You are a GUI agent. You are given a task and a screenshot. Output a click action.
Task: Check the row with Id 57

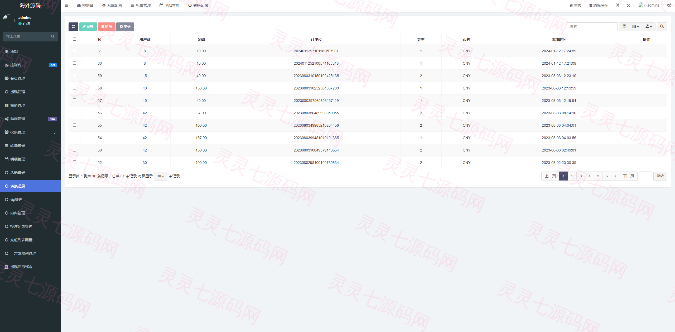click(x=74, y=100)
